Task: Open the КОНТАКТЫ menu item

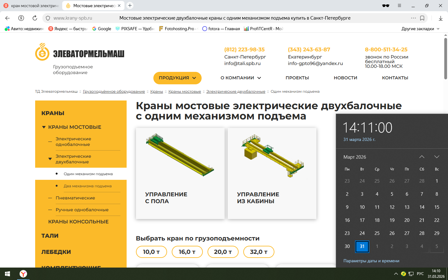Action: [395, 78]
